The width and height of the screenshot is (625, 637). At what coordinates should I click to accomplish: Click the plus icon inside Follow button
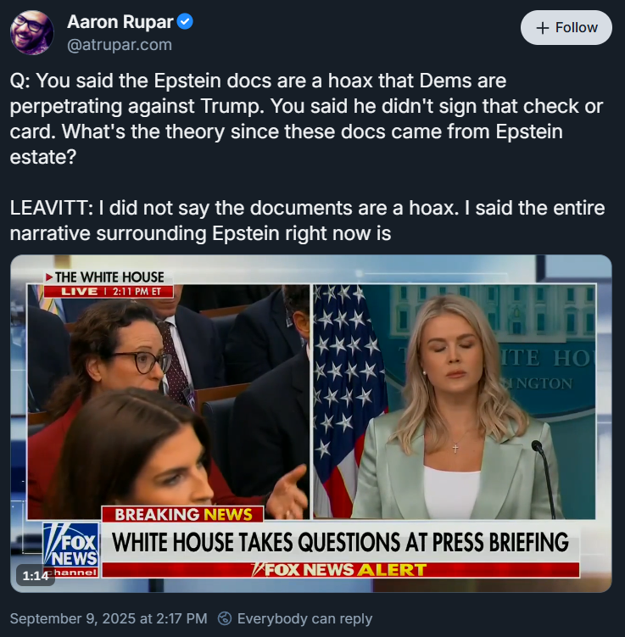tap(542, 28)
